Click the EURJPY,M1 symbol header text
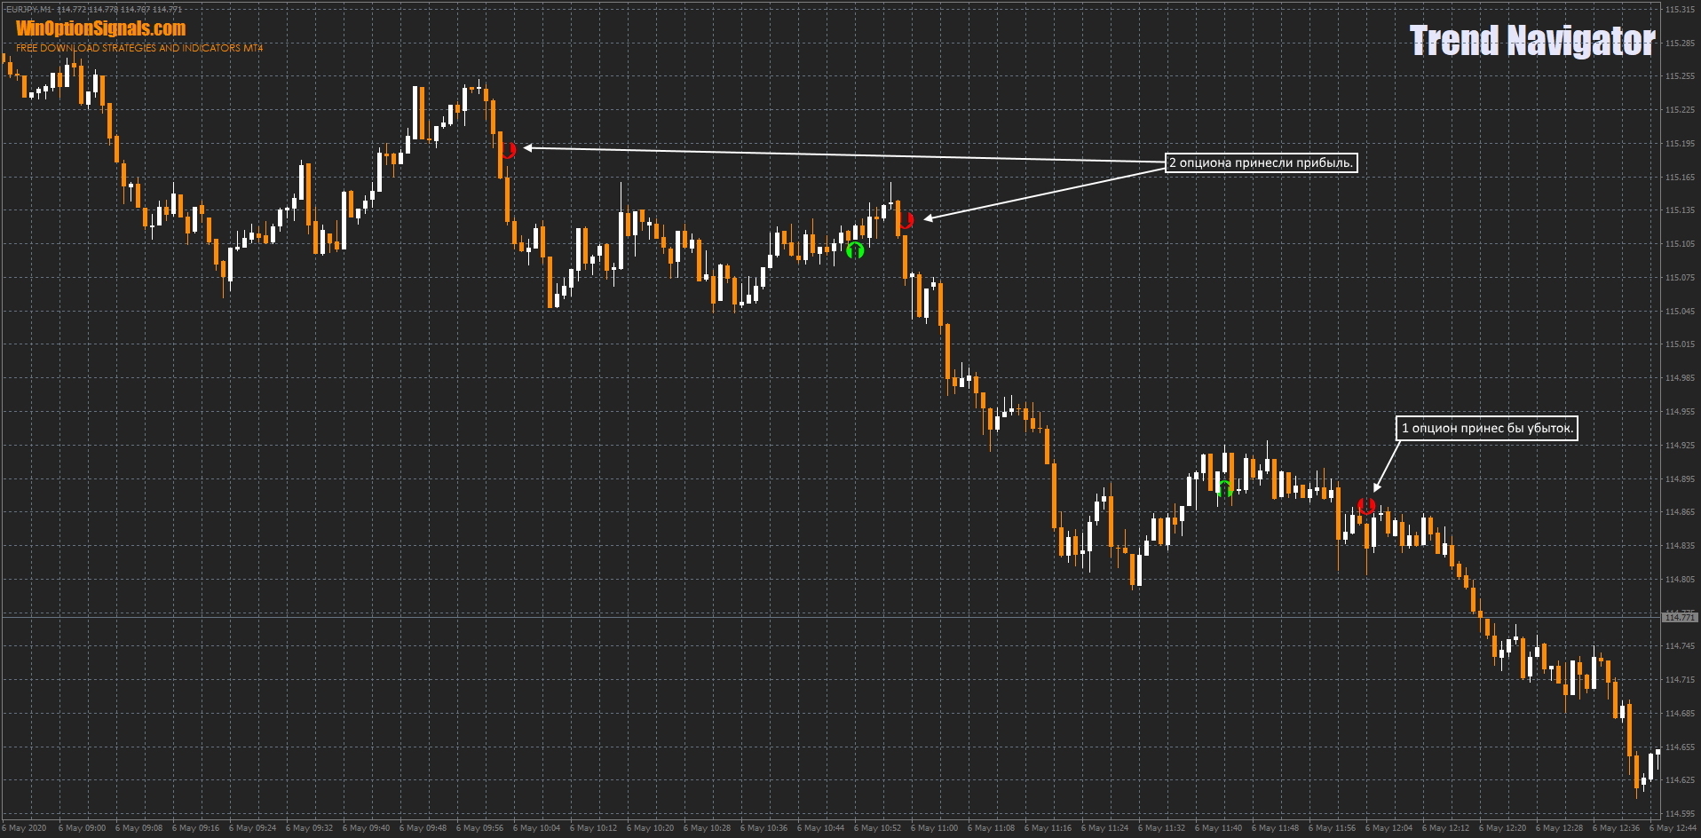Screen dimensions: 1701x838 pos(28,10)
